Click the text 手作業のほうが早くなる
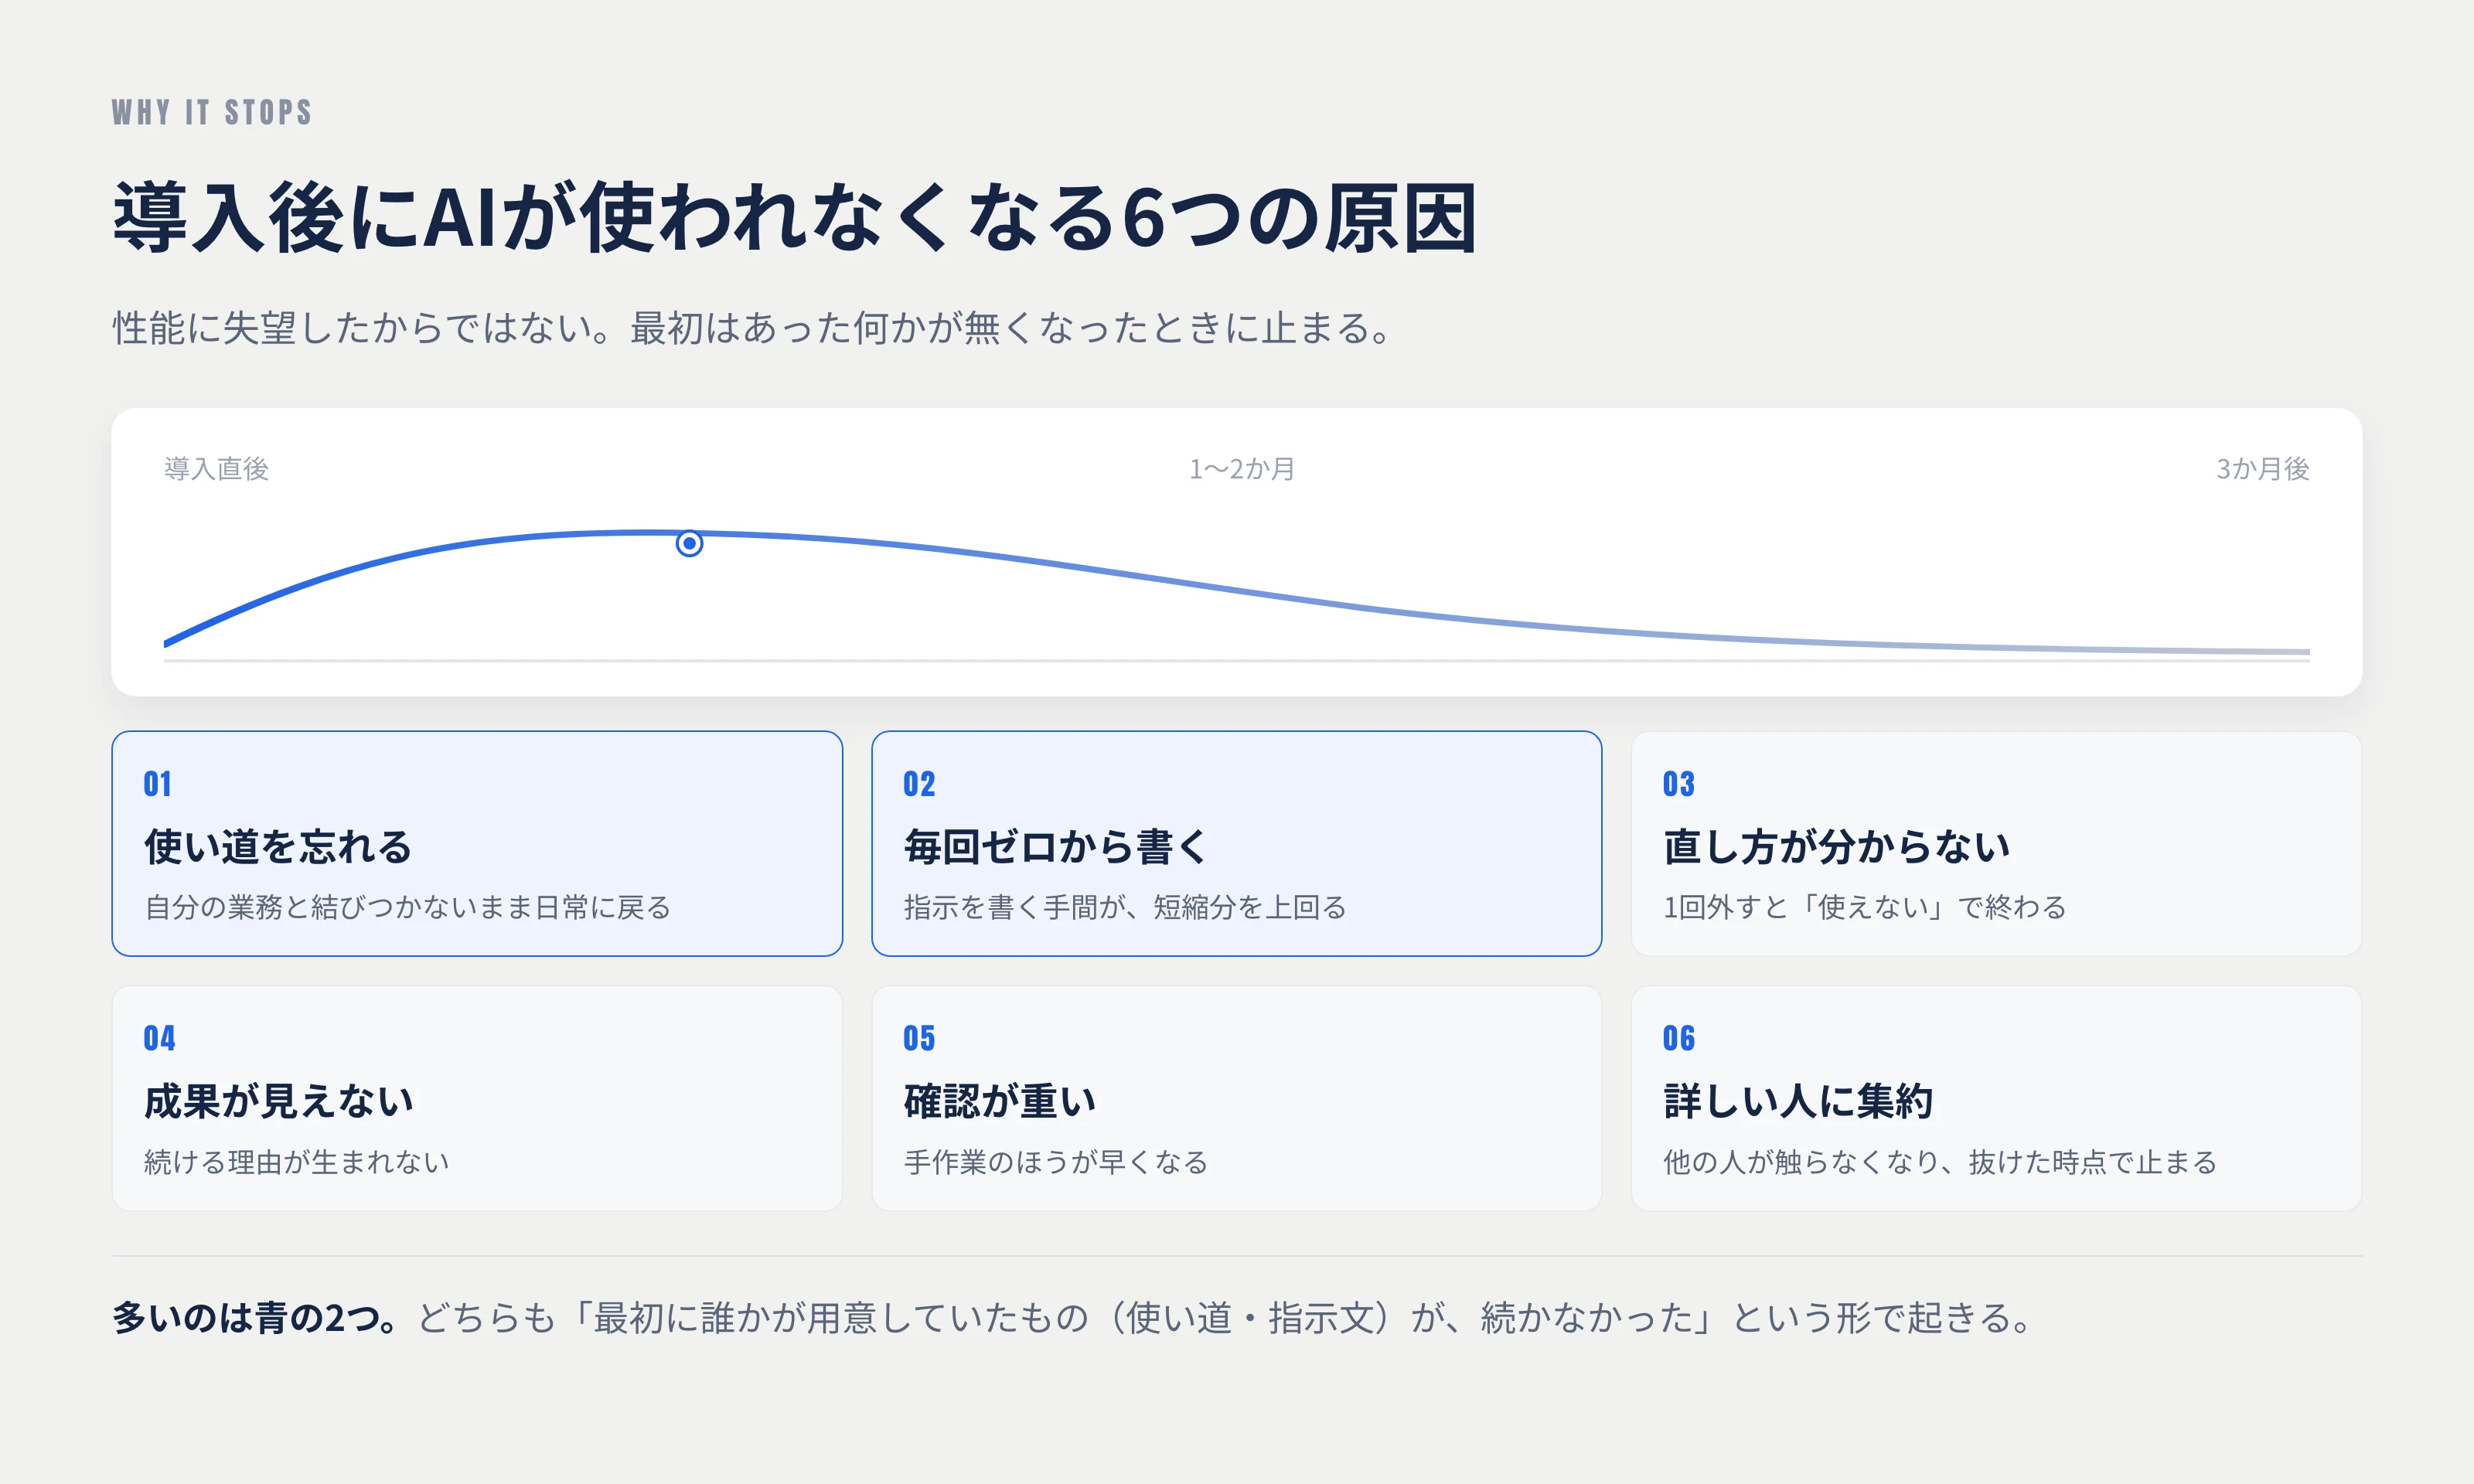Viewport: 2474px width, 1484px height. pyautogui.click(x=1056, y=1162)
